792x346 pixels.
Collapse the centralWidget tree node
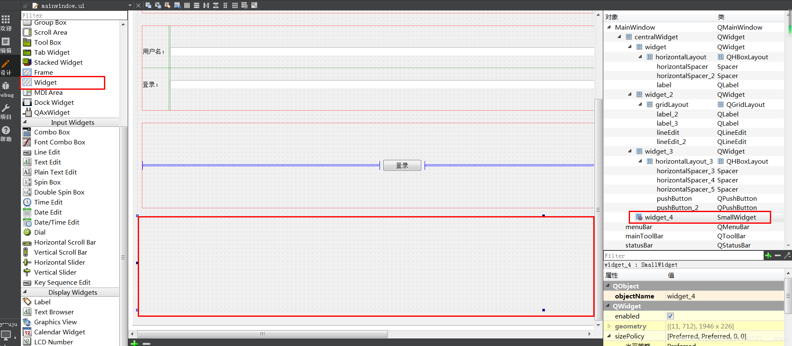click(619, 37)
